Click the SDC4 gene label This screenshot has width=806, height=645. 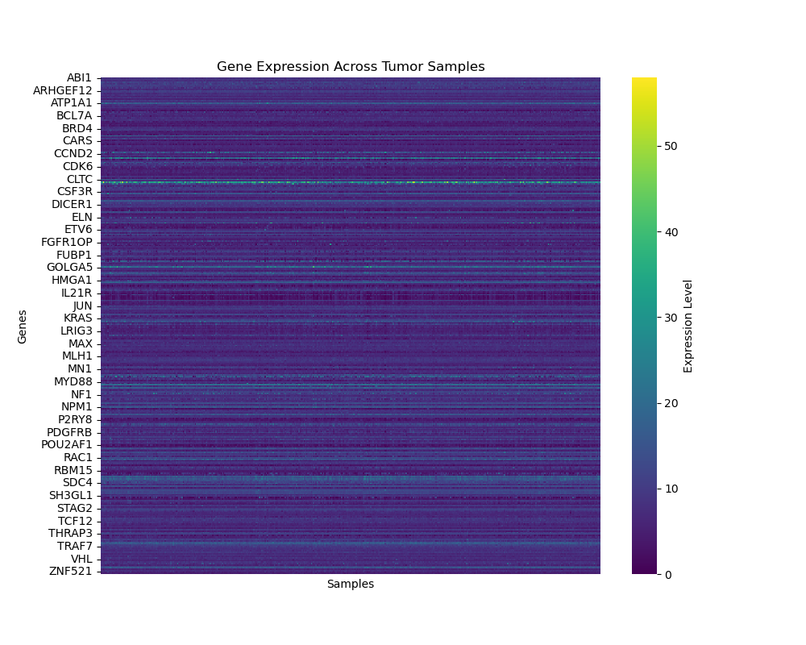coord(78,482)
